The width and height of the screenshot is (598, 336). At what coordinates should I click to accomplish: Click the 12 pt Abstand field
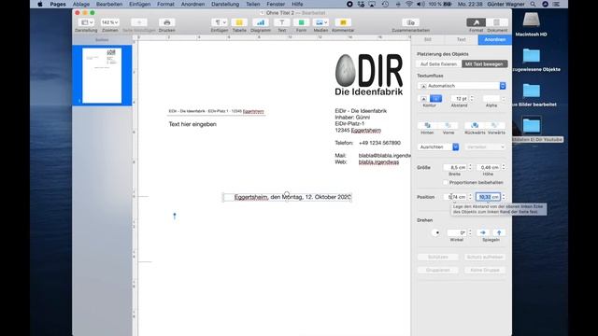459,99
